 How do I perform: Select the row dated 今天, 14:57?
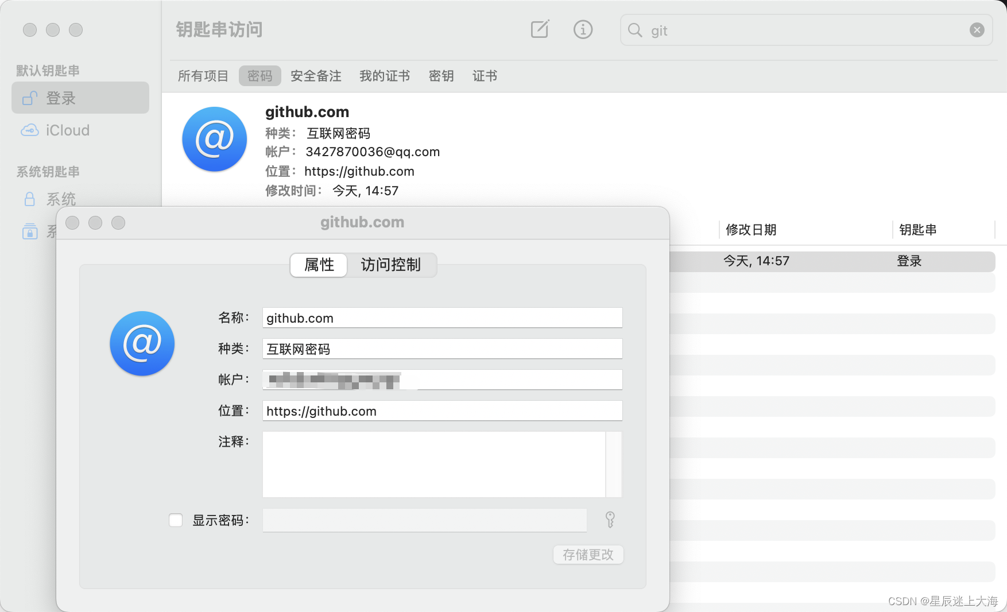click(832, 261)
